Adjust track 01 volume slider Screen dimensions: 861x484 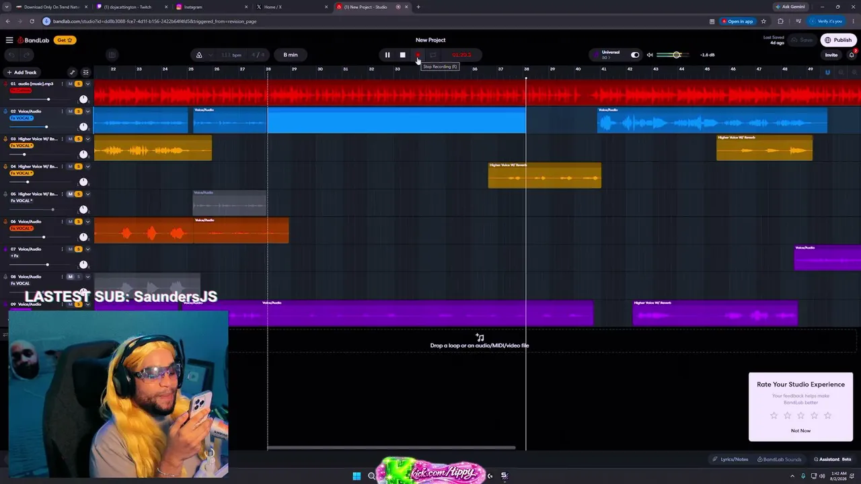coord(38,99)
